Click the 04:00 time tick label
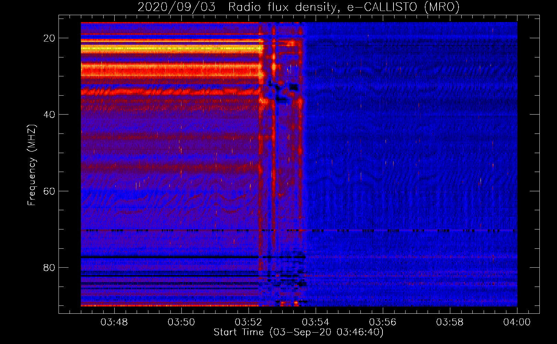Image resolution: width=557 pixels, height=344 pixels. tap(517, 322)
